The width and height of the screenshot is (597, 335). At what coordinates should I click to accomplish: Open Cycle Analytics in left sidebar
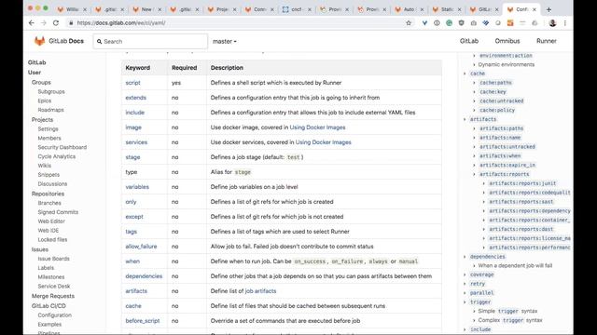(57, 156)
